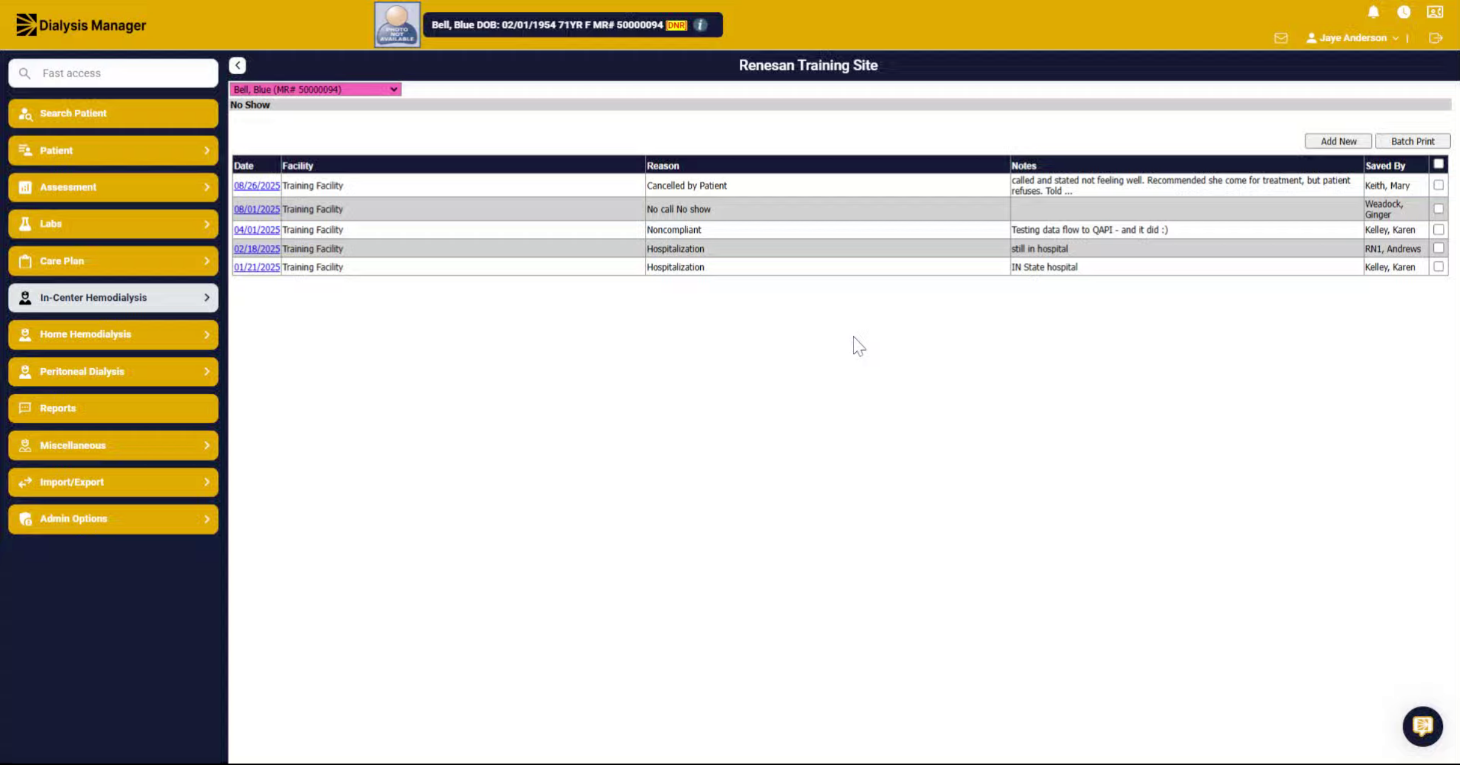1460x765 pixels.
Task: Click the patient photo thumbnail
Action: pos(397,25)
